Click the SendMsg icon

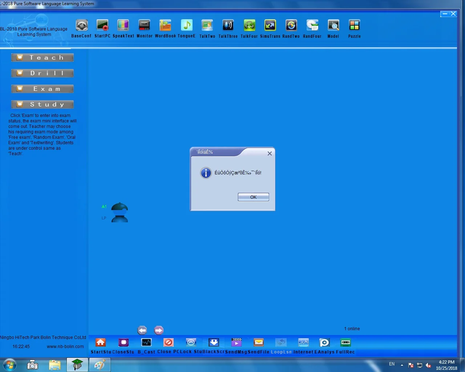[x=236, y=343]
